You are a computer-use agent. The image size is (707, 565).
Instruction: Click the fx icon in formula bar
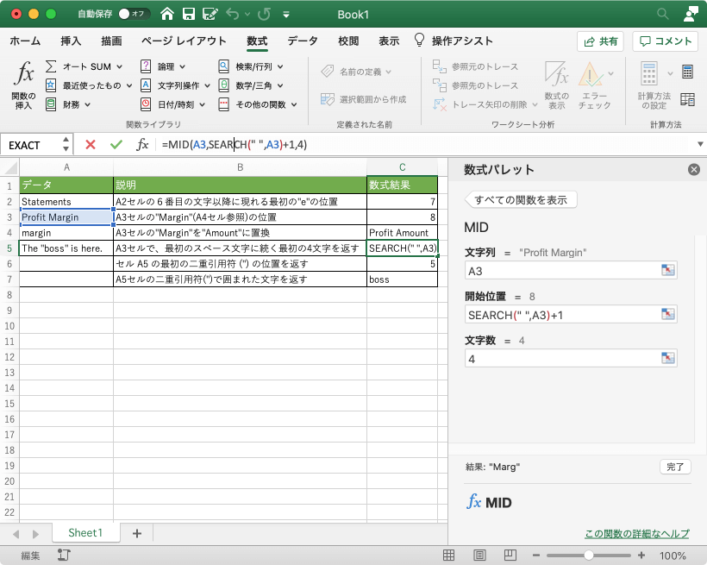[142, 144]
